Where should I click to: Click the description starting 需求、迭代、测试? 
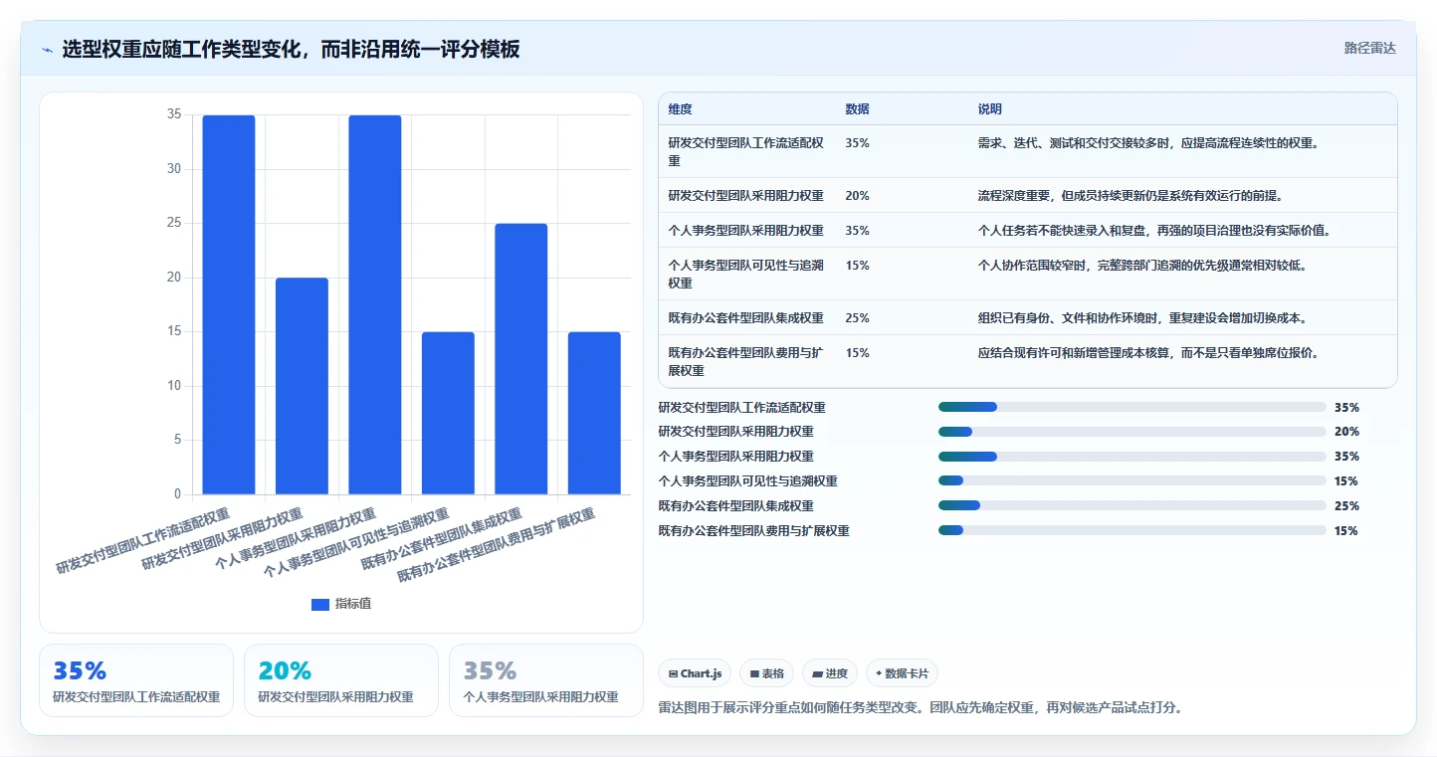click(x=1148, y=142)
